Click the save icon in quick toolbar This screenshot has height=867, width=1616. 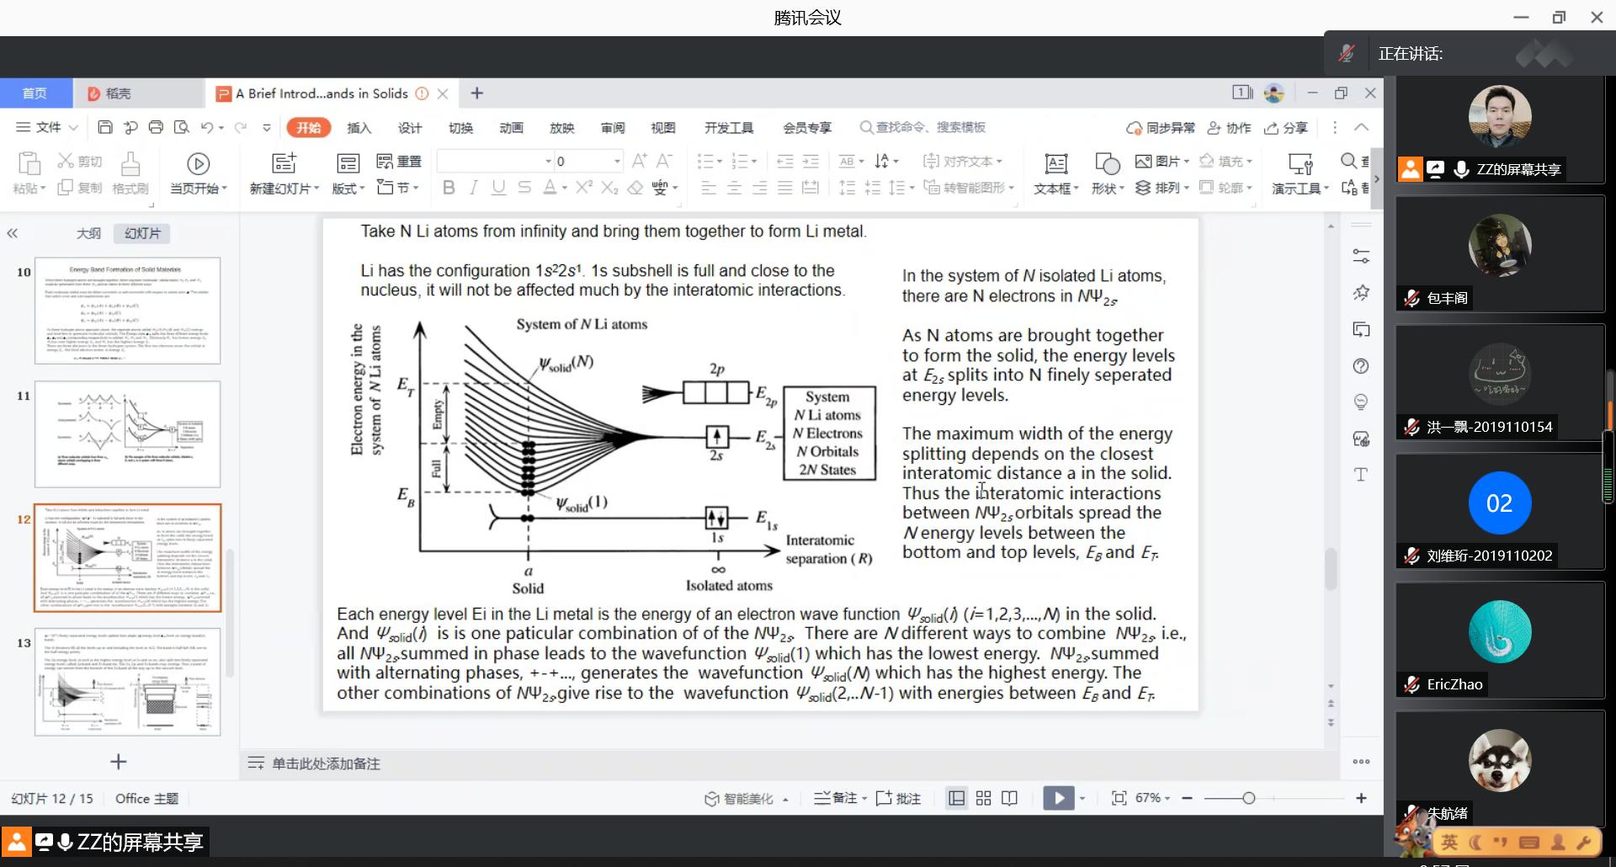(105, 127)
